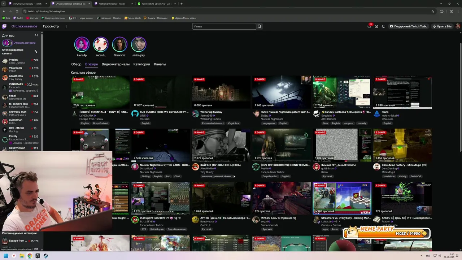The image size is (462, 260).
Task: Open the user profile avatar menu
Action: point(458,26)
